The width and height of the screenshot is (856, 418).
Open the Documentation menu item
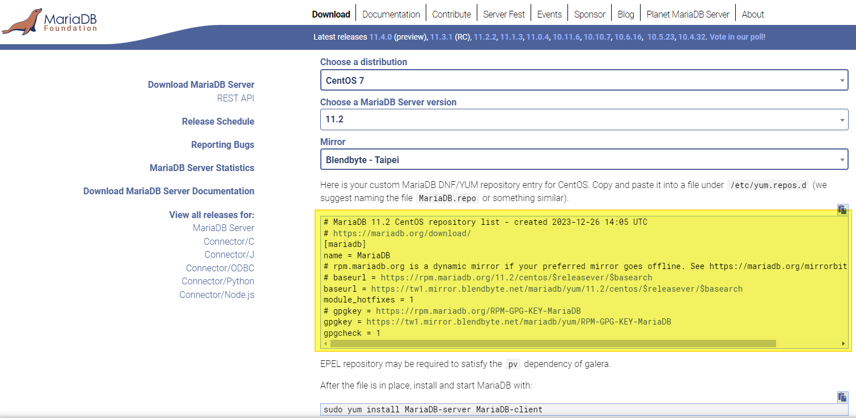pos(391,14)
